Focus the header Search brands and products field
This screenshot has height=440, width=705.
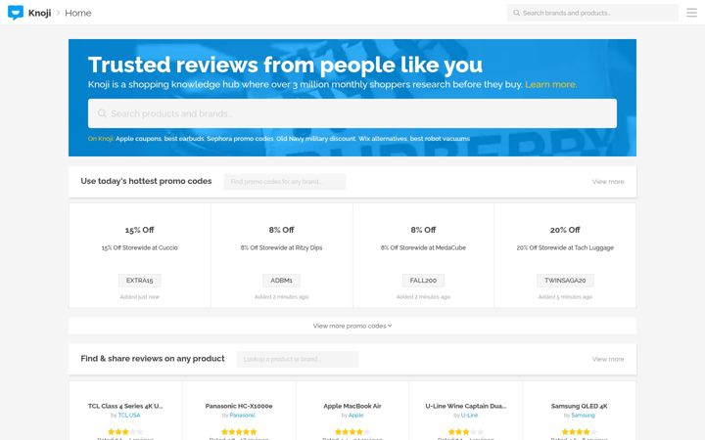592,13
